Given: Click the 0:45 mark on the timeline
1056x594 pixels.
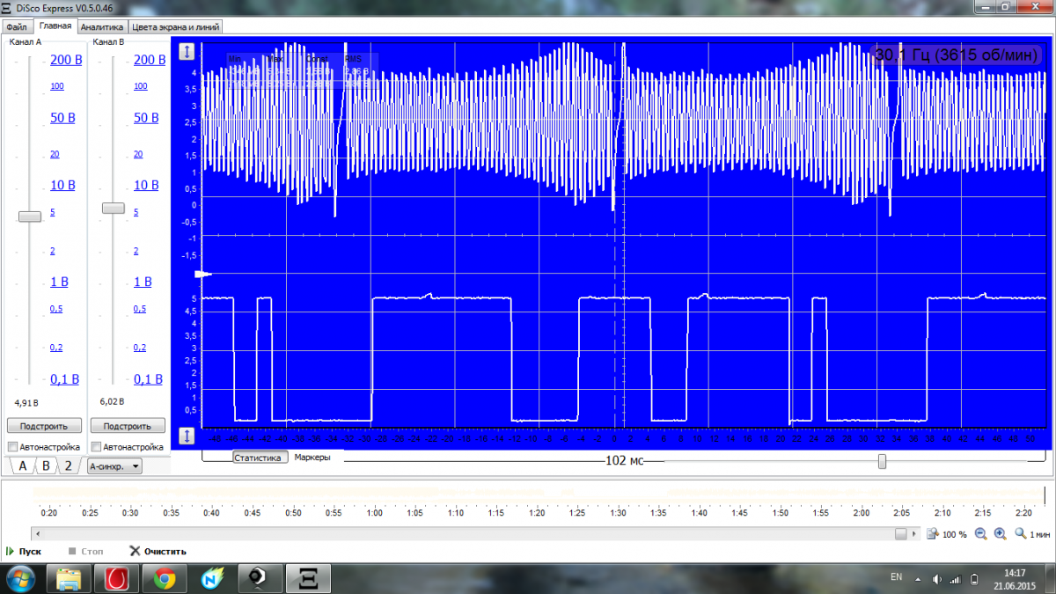Looking at the screenshot, I should [x=253, y=512].
